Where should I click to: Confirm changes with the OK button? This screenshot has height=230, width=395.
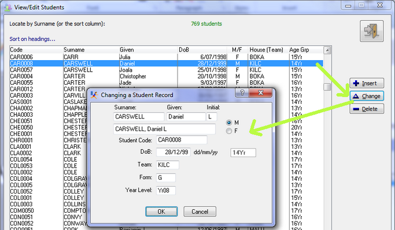[x=161, y=212]
